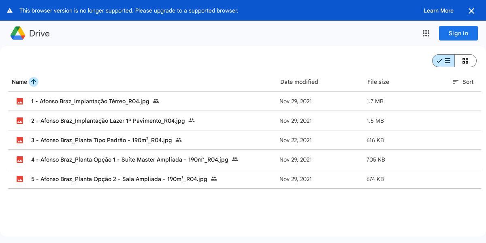Click the Google Drive logo icon
The image size is (486, 243).
18,33
